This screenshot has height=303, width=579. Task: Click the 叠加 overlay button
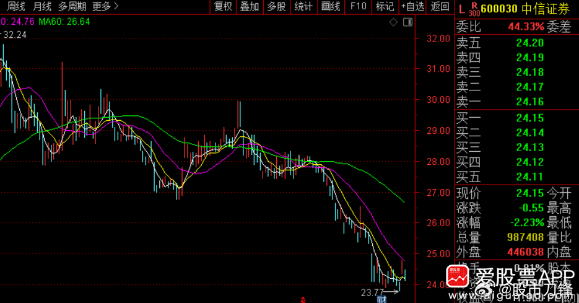[250, 6]
